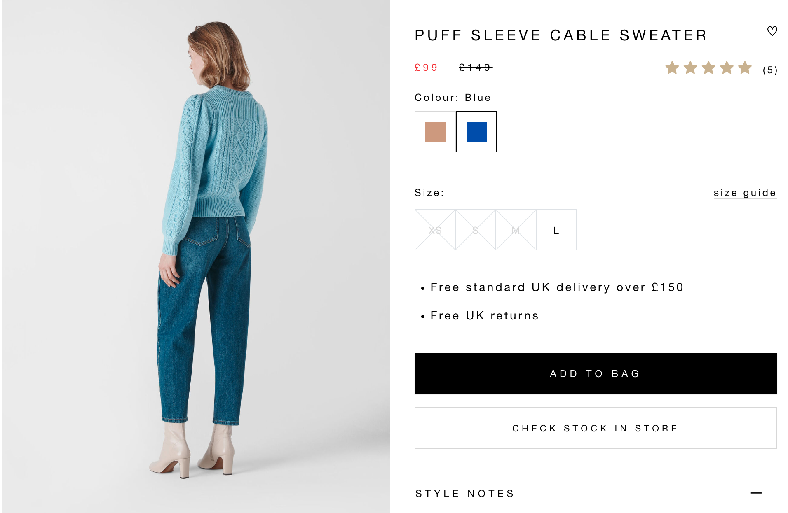Choose the unavailable XS size box

(x=435, y=230)
